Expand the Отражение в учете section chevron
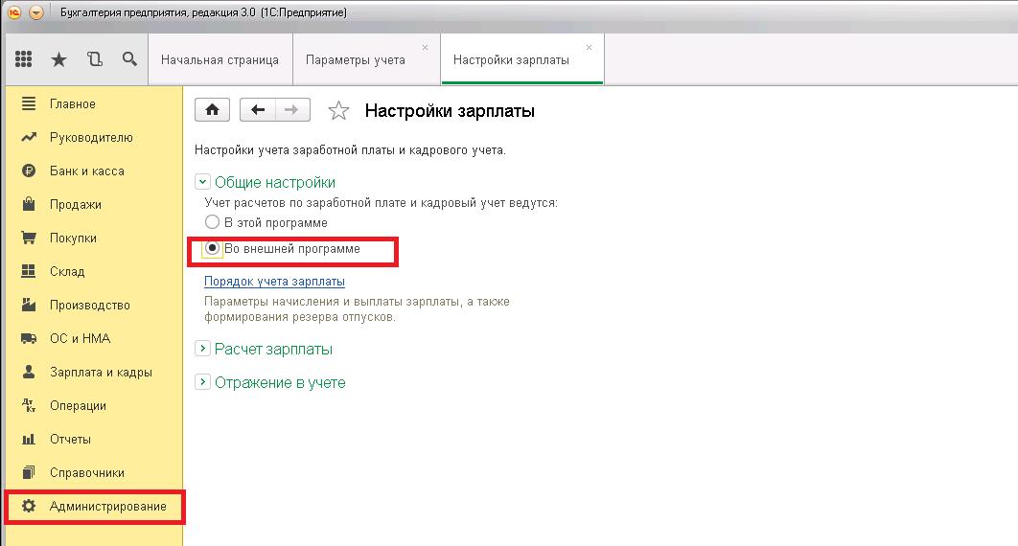The width and height of the screenshot is (1018, 546). click(x=202, y=382)
